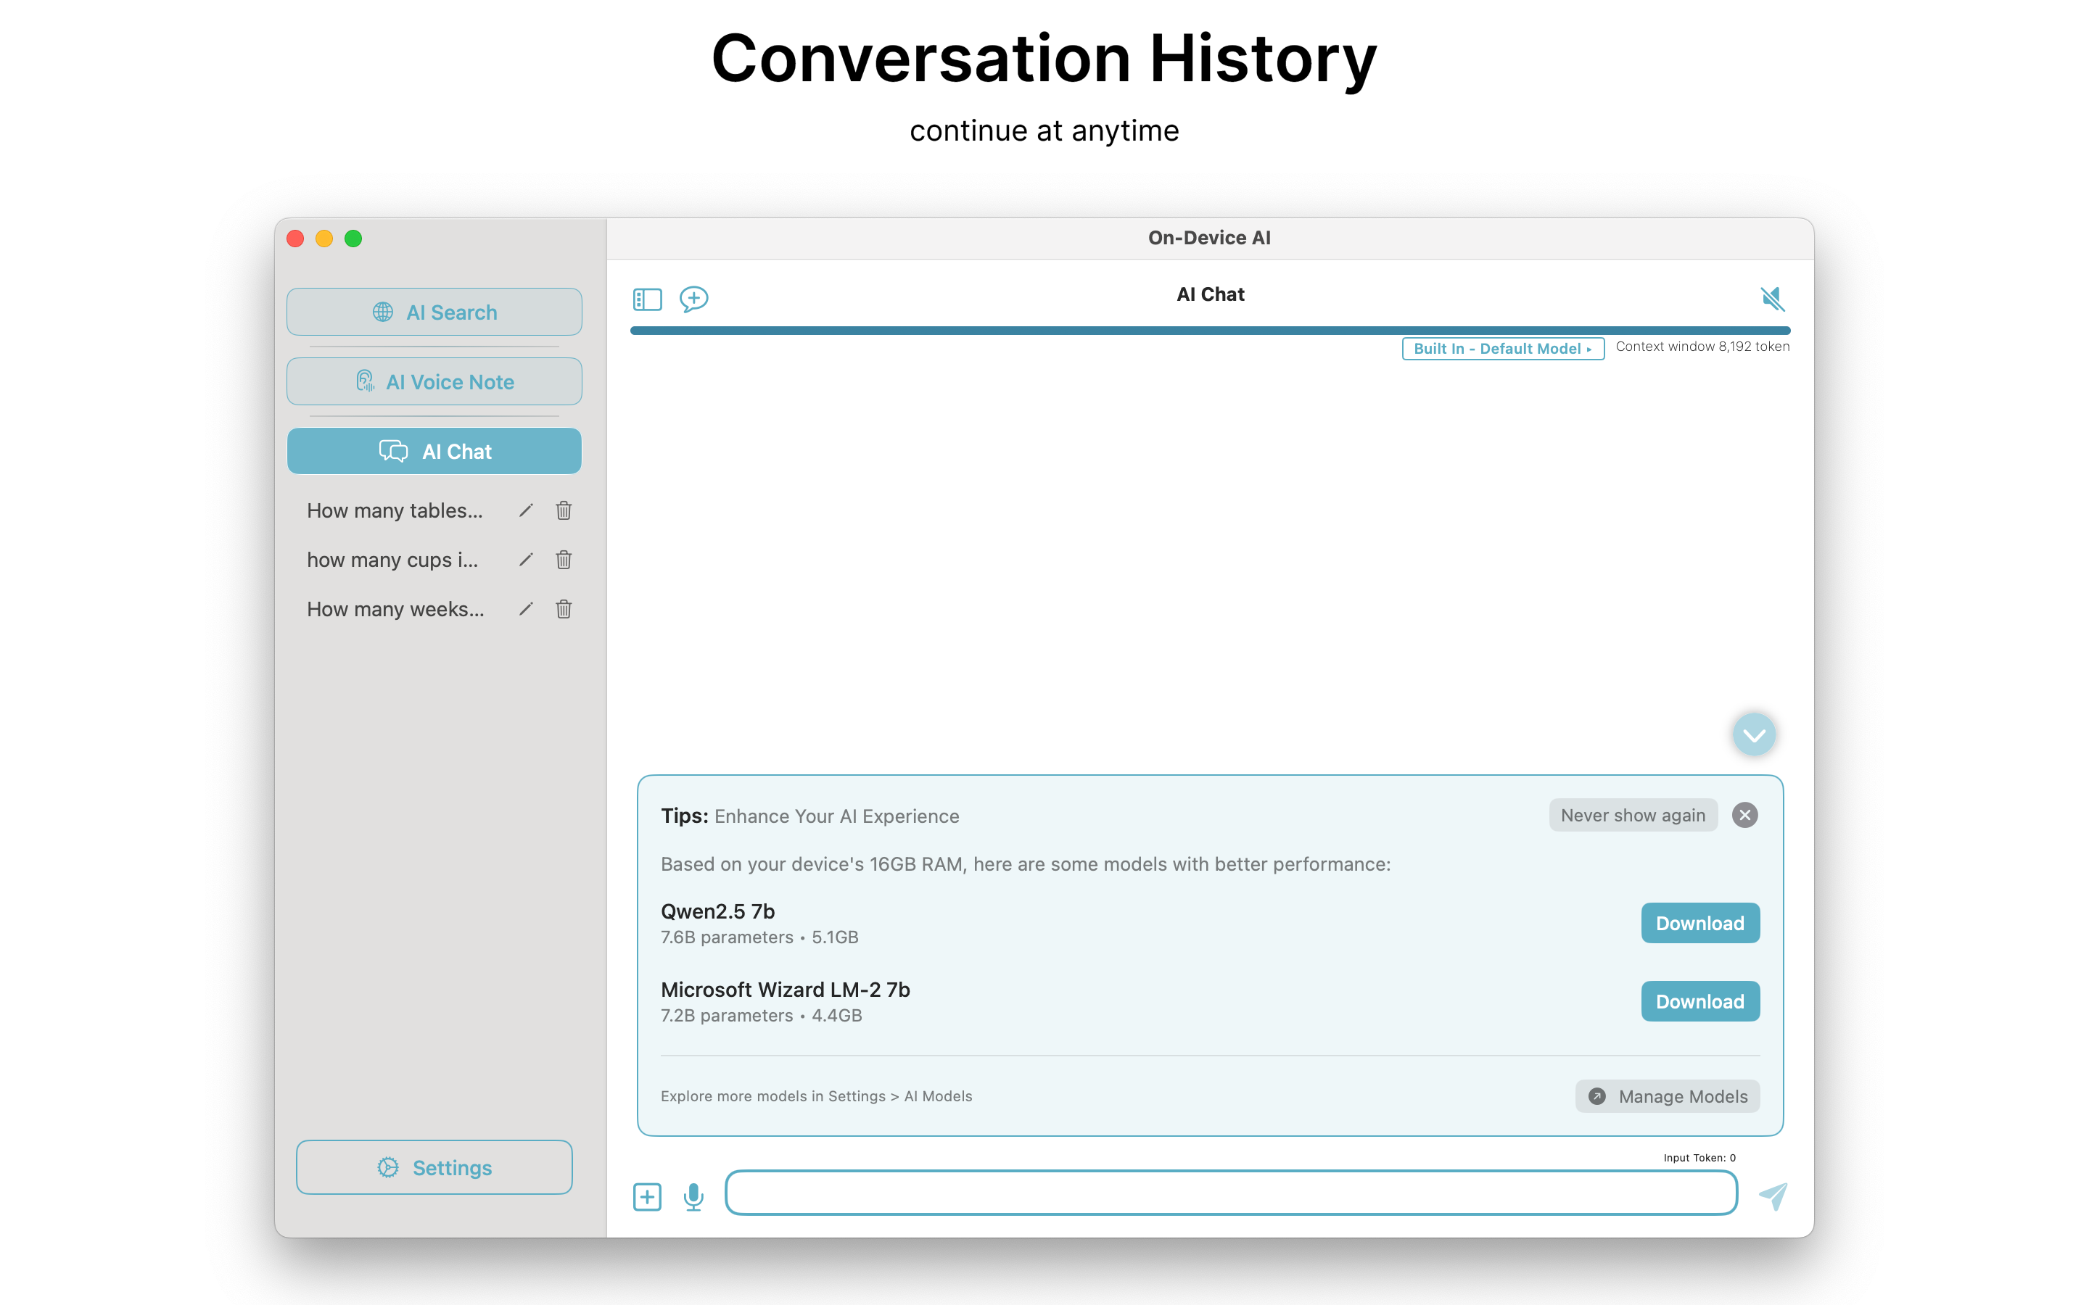Image resolution: width=2089 pixels, height=1305 pixels.
Task: Switch to AI Search
Action: [434, 312]
